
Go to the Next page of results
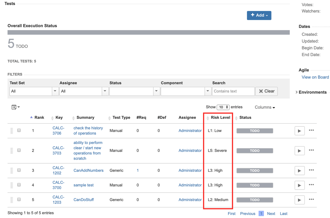click(271, 213)
